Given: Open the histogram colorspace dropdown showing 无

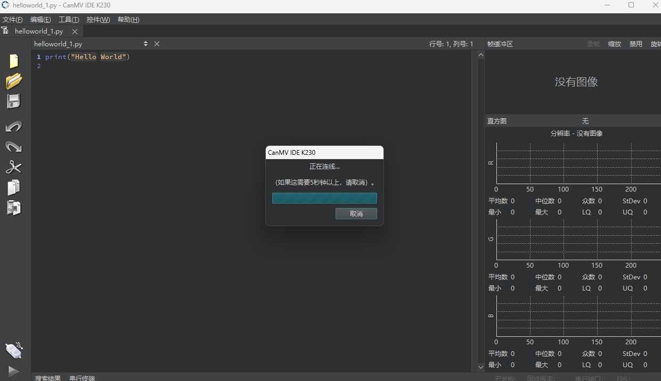Looking at the screenshot, I should [585, 121].
